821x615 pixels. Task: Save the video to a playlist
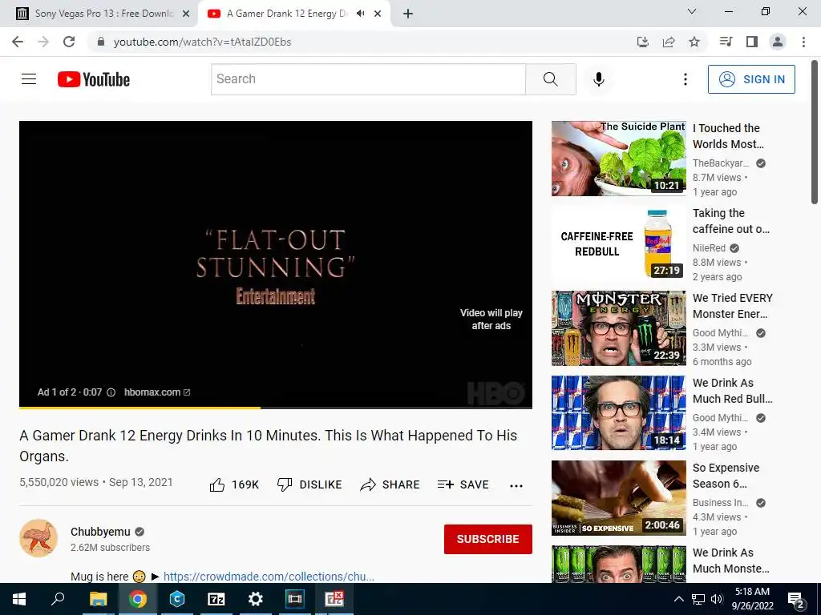(x=463, y=484)
